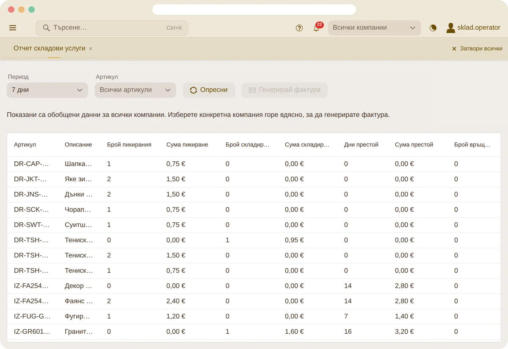The width and height of the screenshot is (508, 349).
Task: Select the DR-SCK article cell
Action: (33, 210)
